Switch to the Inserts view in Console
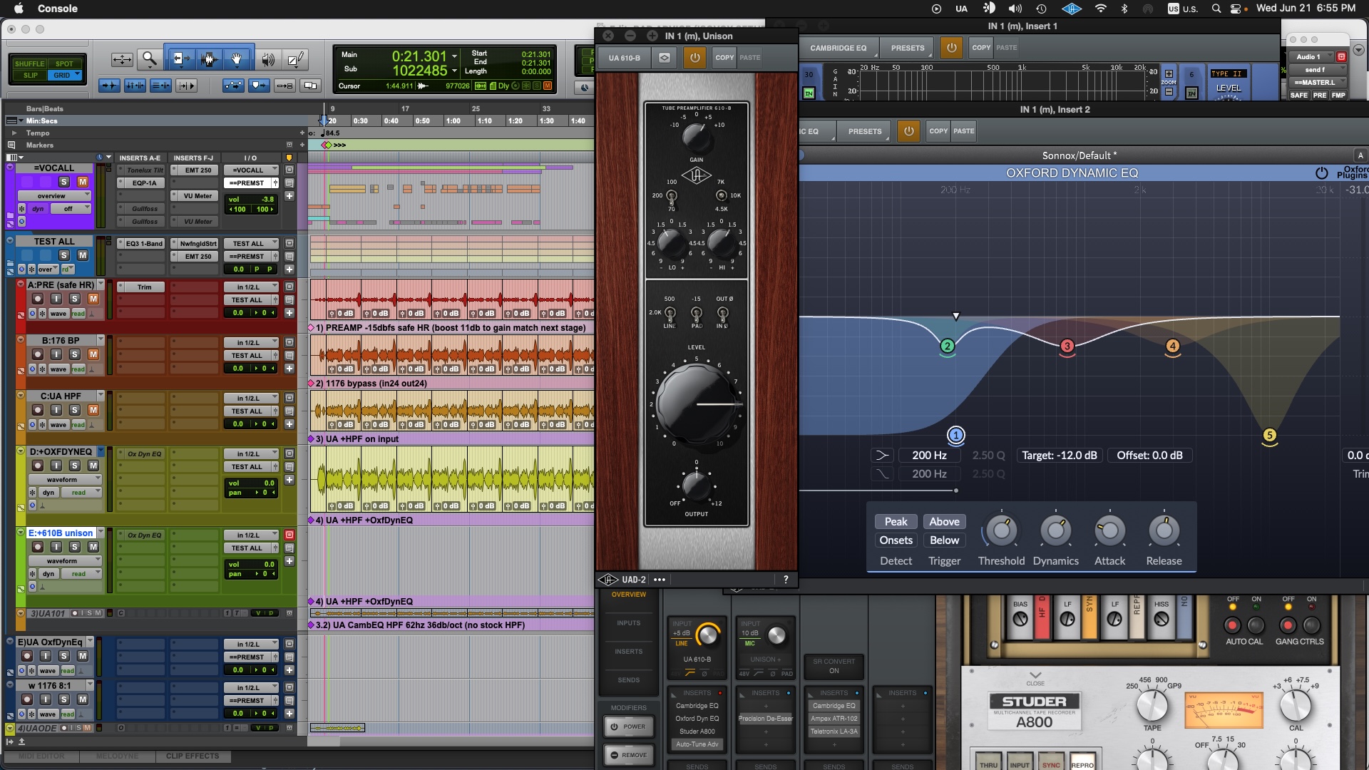The width and height of the screenshot is (1369, 770). [x=628, y=652]
